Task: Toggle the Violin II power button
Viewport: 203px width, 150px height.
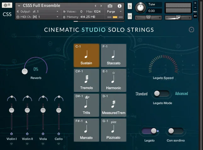Action: 27,134
